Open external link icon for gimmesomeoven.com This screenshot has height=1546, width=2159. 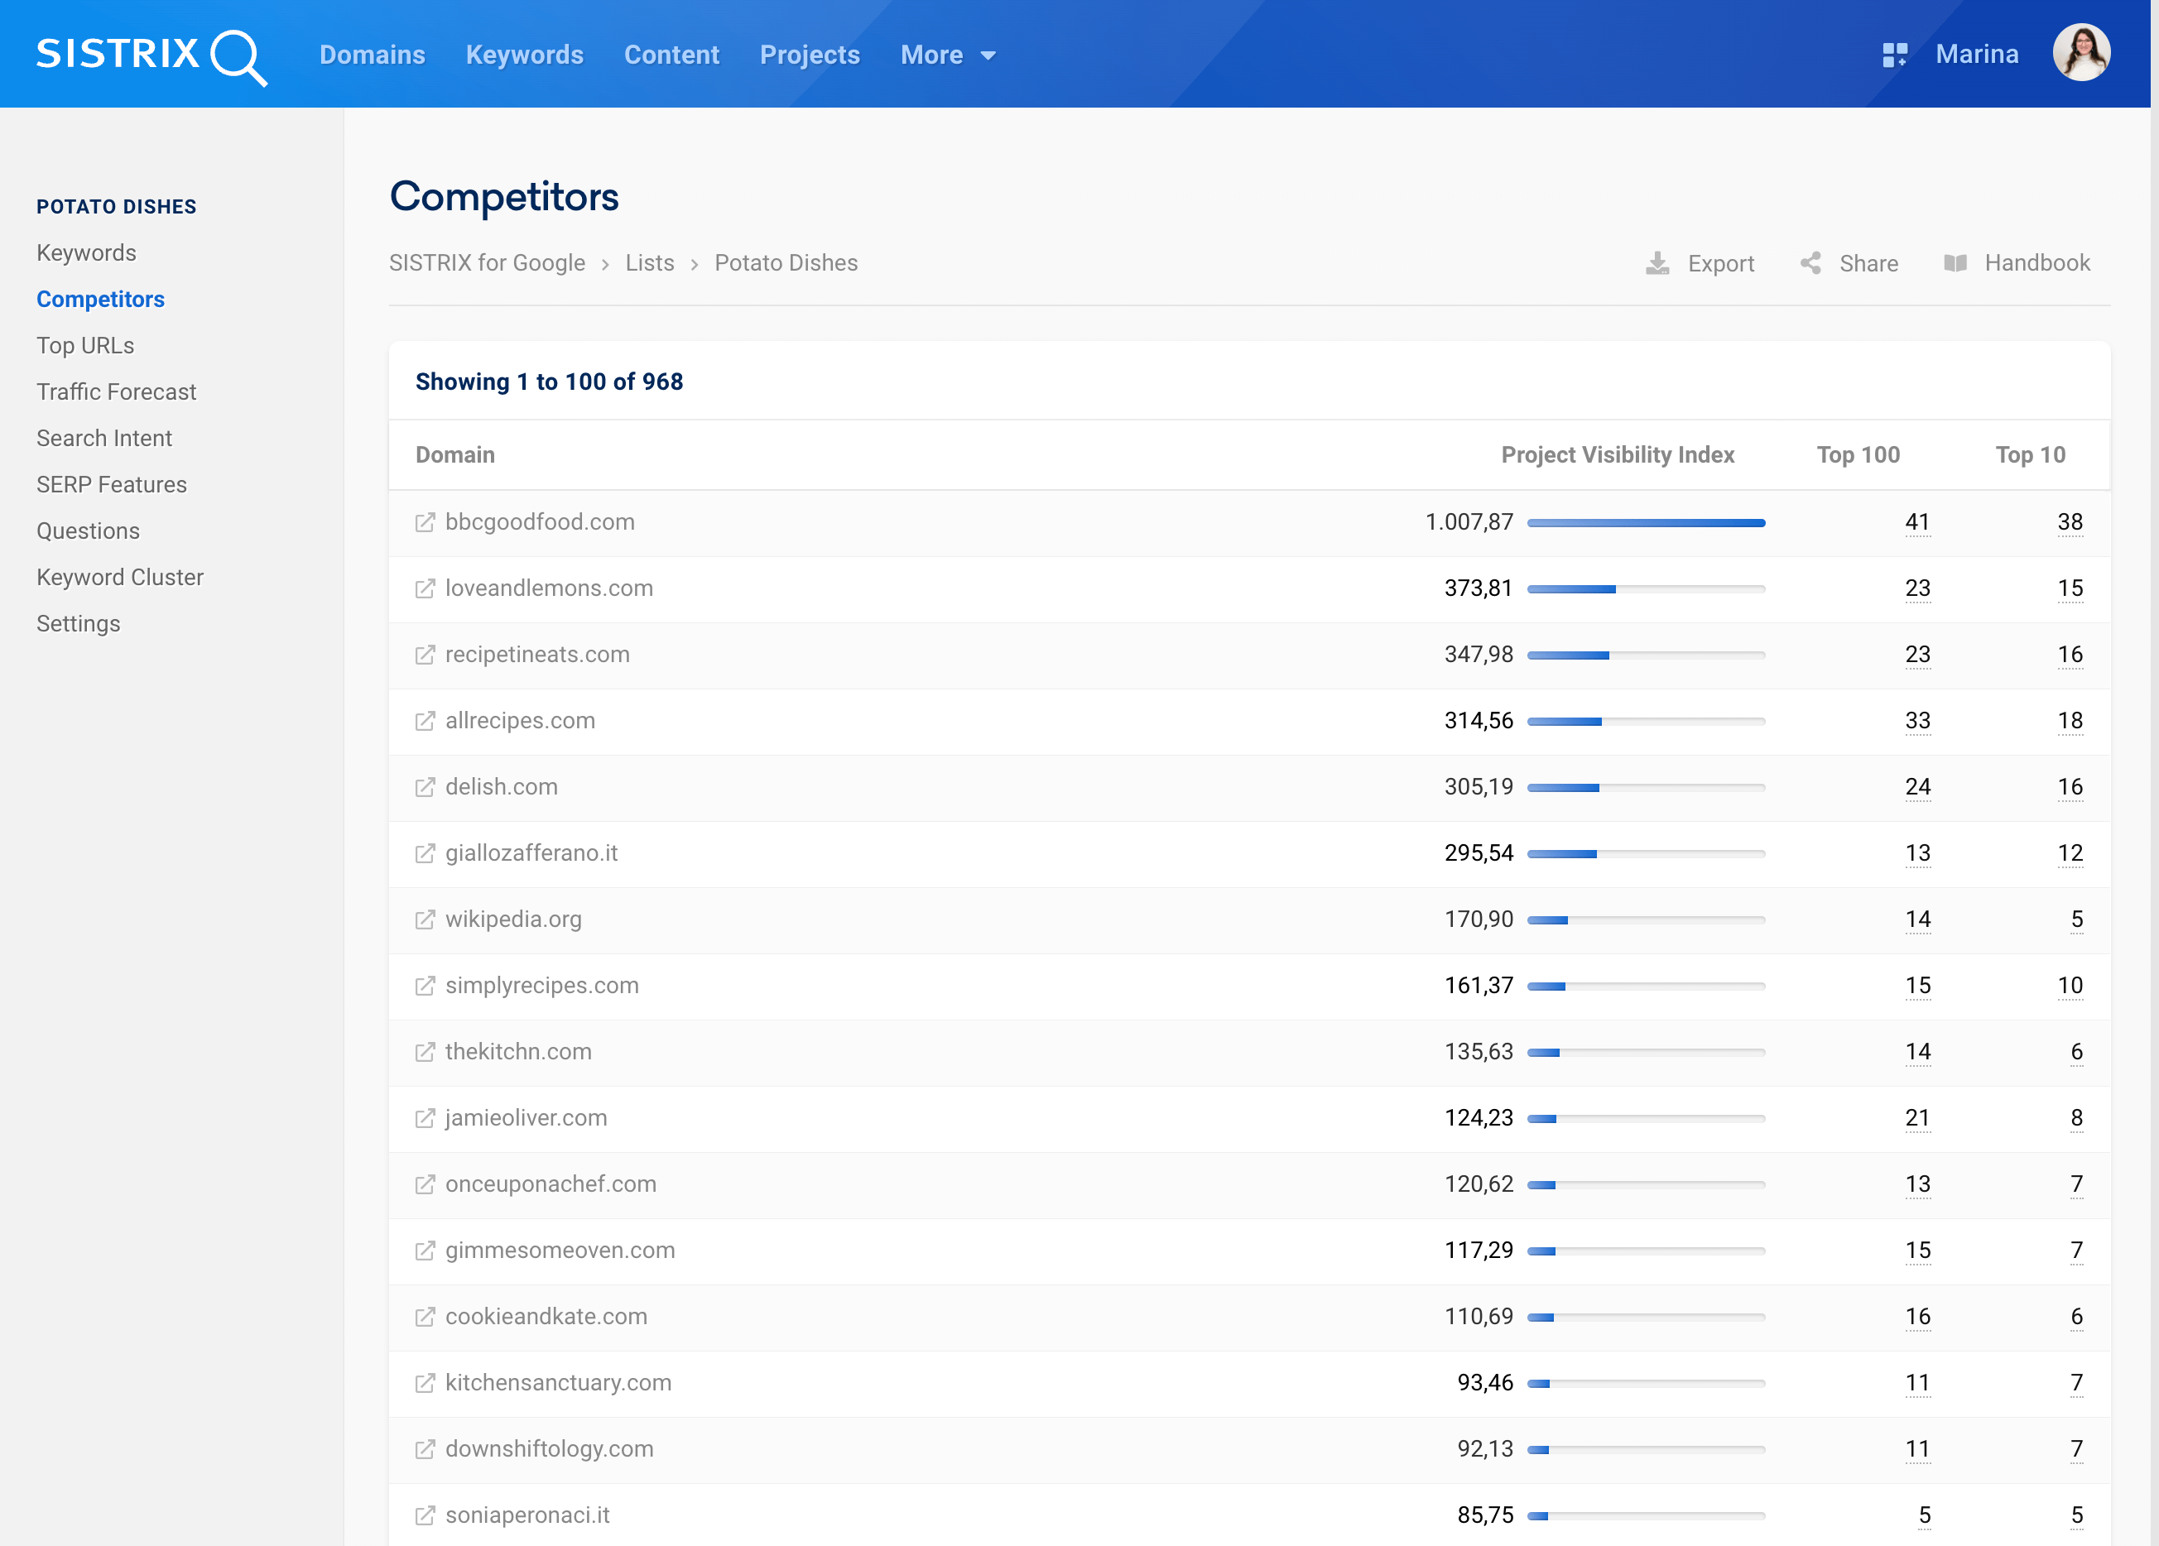[x=425, y=1251]
